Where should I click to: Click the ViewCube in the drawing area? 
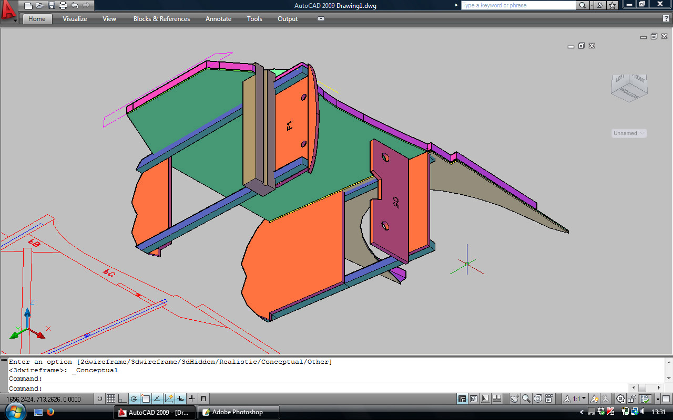point(628,88)
